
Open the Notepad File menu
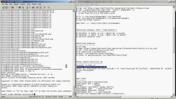click(78, 4)
